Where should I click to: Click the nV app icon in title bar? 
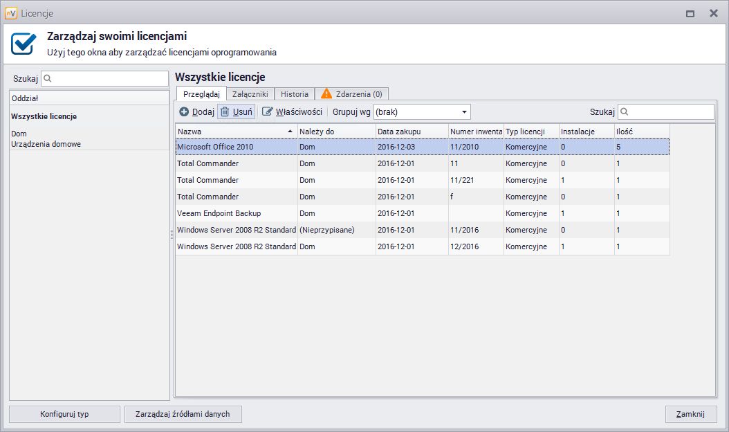point(10,13)
